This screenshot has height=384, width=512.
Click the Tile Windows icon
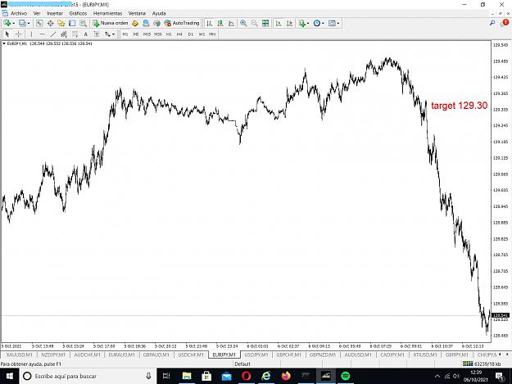pos(265,23)
